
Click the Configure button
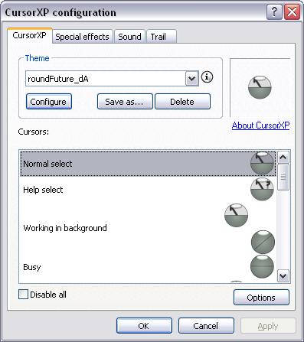pos(48,102)
